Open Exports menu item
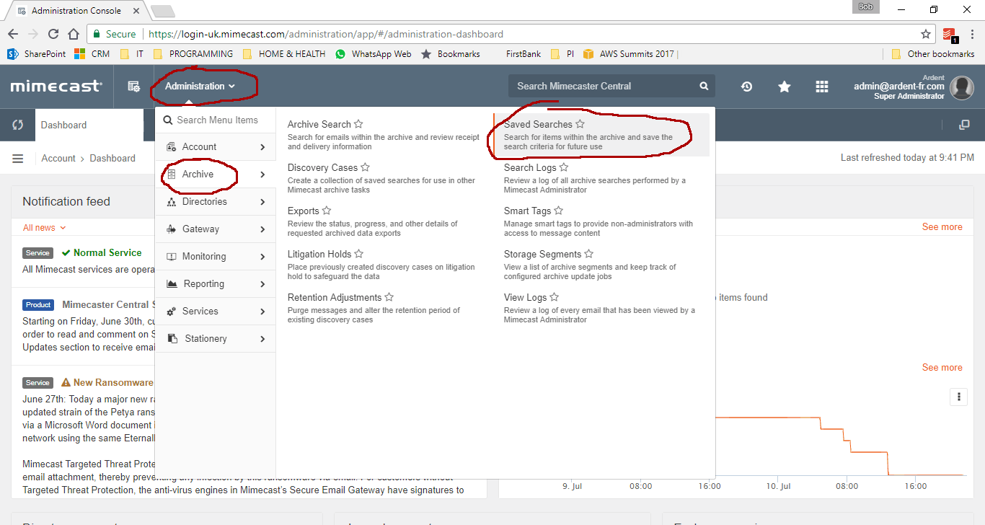The width and height of the screenshot is (985, 525). pos(303,211)
